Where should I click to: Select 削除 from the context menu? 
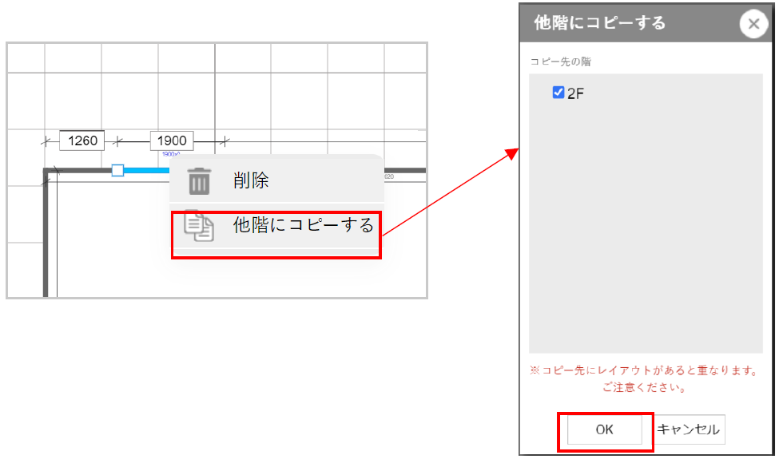[251, 180]
